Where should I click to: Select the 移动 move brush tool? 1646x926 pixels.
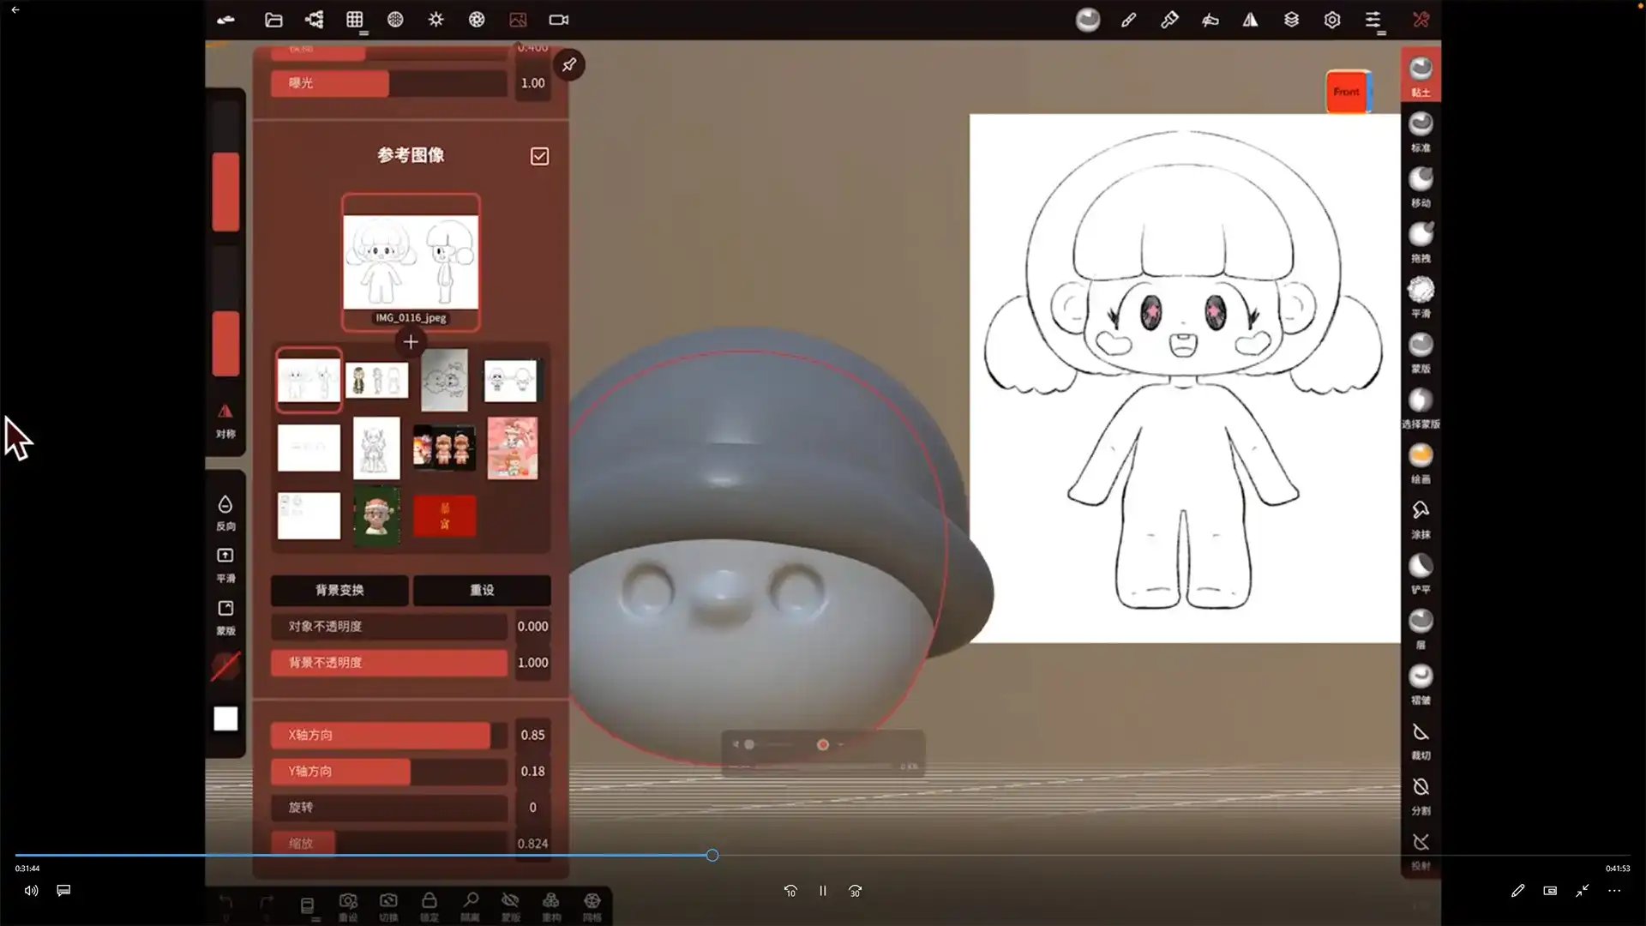click(1421, 185)
